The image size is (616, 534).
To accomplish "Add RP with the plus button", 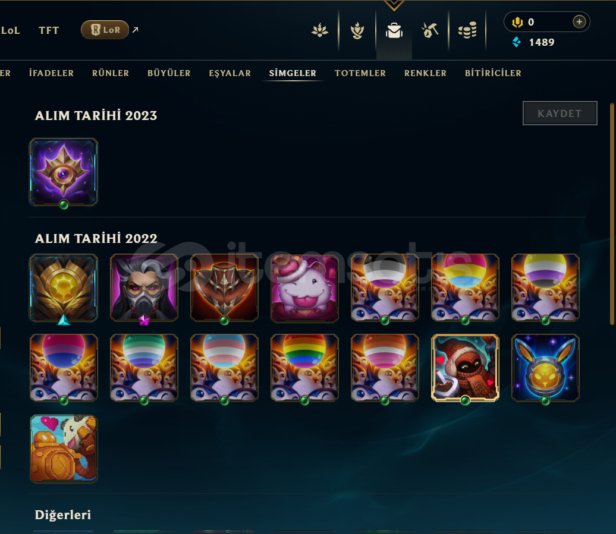I will 579,21.
